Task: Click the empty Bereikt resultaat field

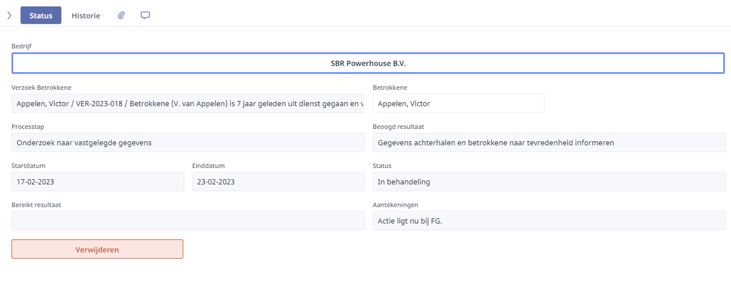Action: point(188,221)
